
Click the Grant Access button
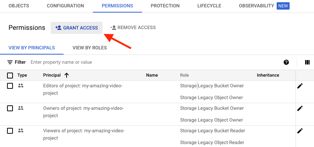(x=77, y=28)
